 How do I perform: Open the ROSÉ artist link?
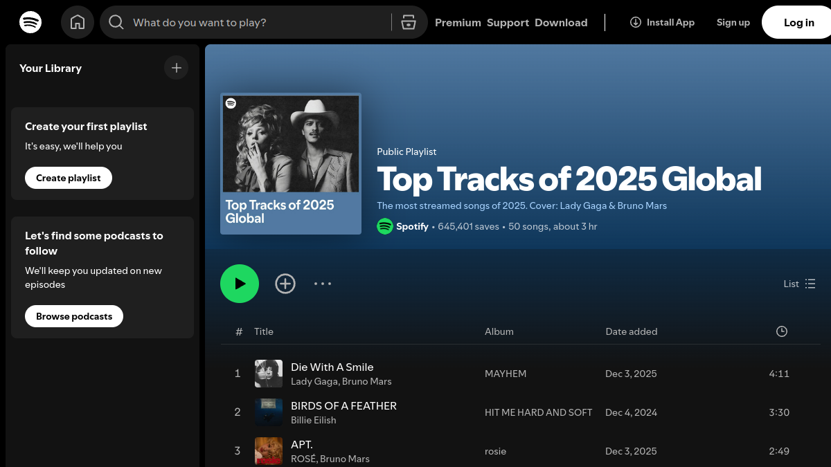pos(303,459)
